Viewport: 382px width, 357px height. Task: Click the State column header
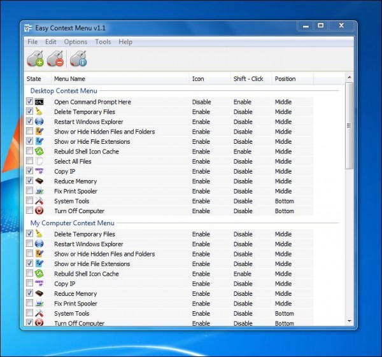click(38, 79)
